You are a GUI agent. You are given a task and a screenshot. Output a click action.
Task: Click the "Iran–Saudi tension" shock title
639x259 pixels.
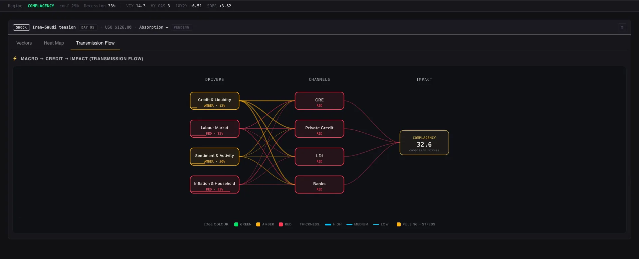pyautogui.click(x=54, y=27)
